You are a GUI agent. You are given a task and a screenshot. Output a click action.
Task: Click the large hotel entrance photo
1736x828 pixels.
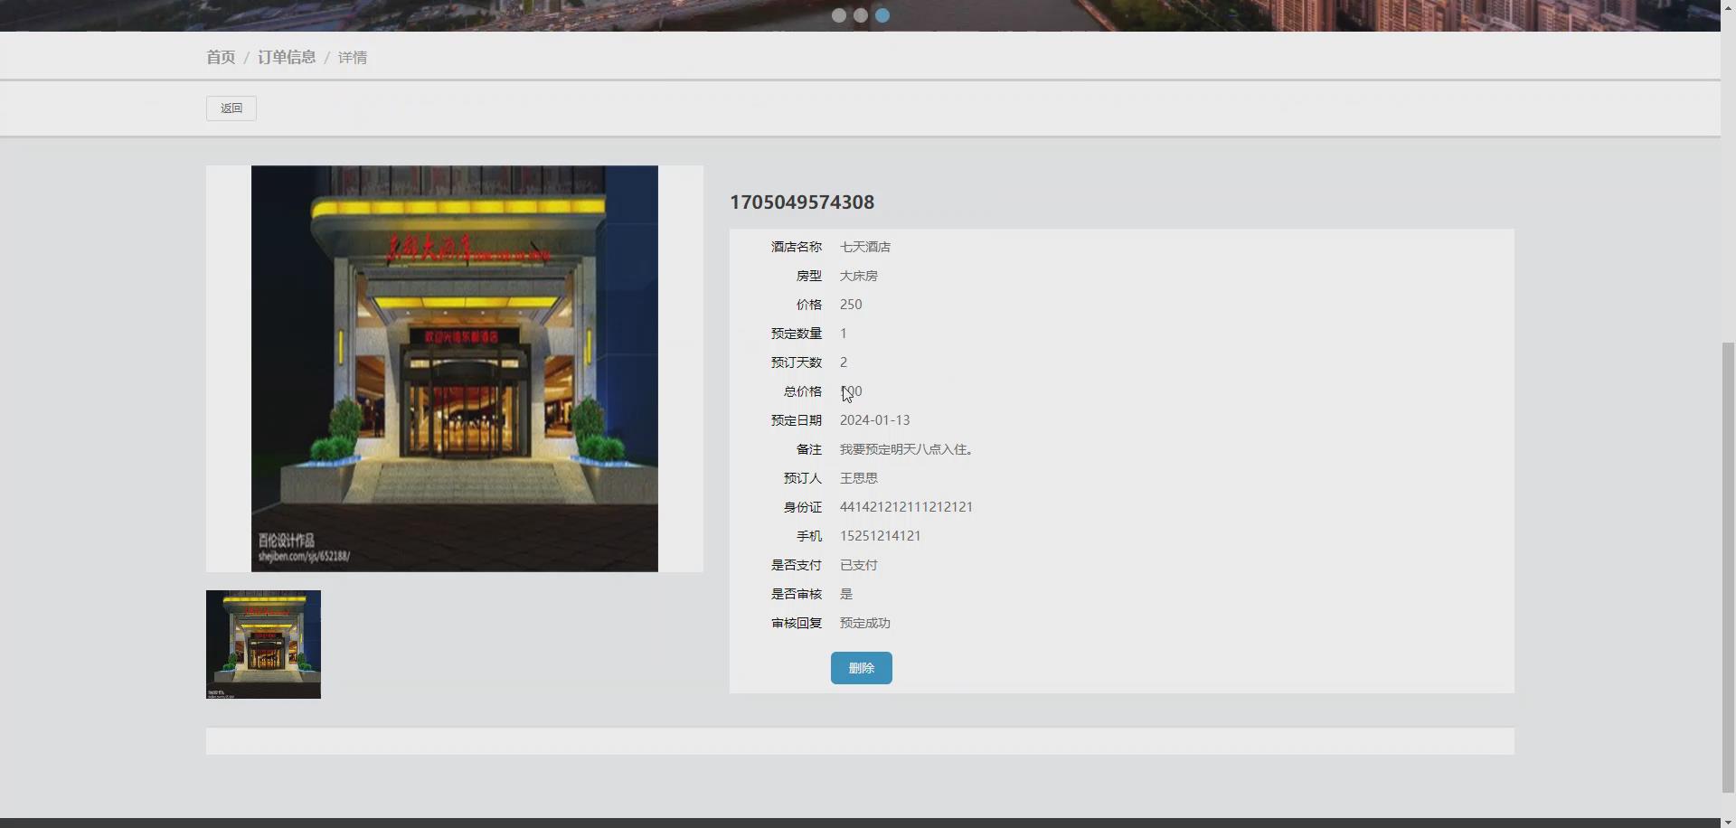pyautogui.click(x=454, y=367)
